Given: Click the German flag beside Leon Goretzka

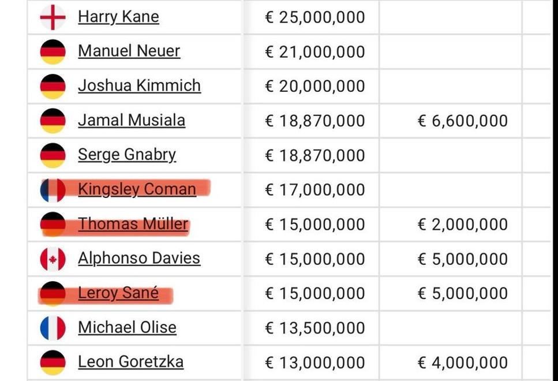Looking at the screenshot, I should pyautogui.click(x=53, y=363).
